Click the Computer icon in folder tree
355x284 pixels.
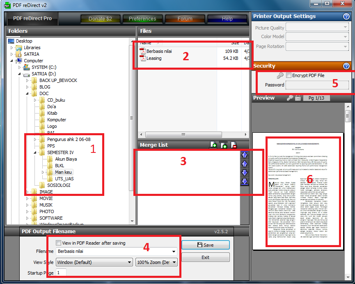point(19,61)
